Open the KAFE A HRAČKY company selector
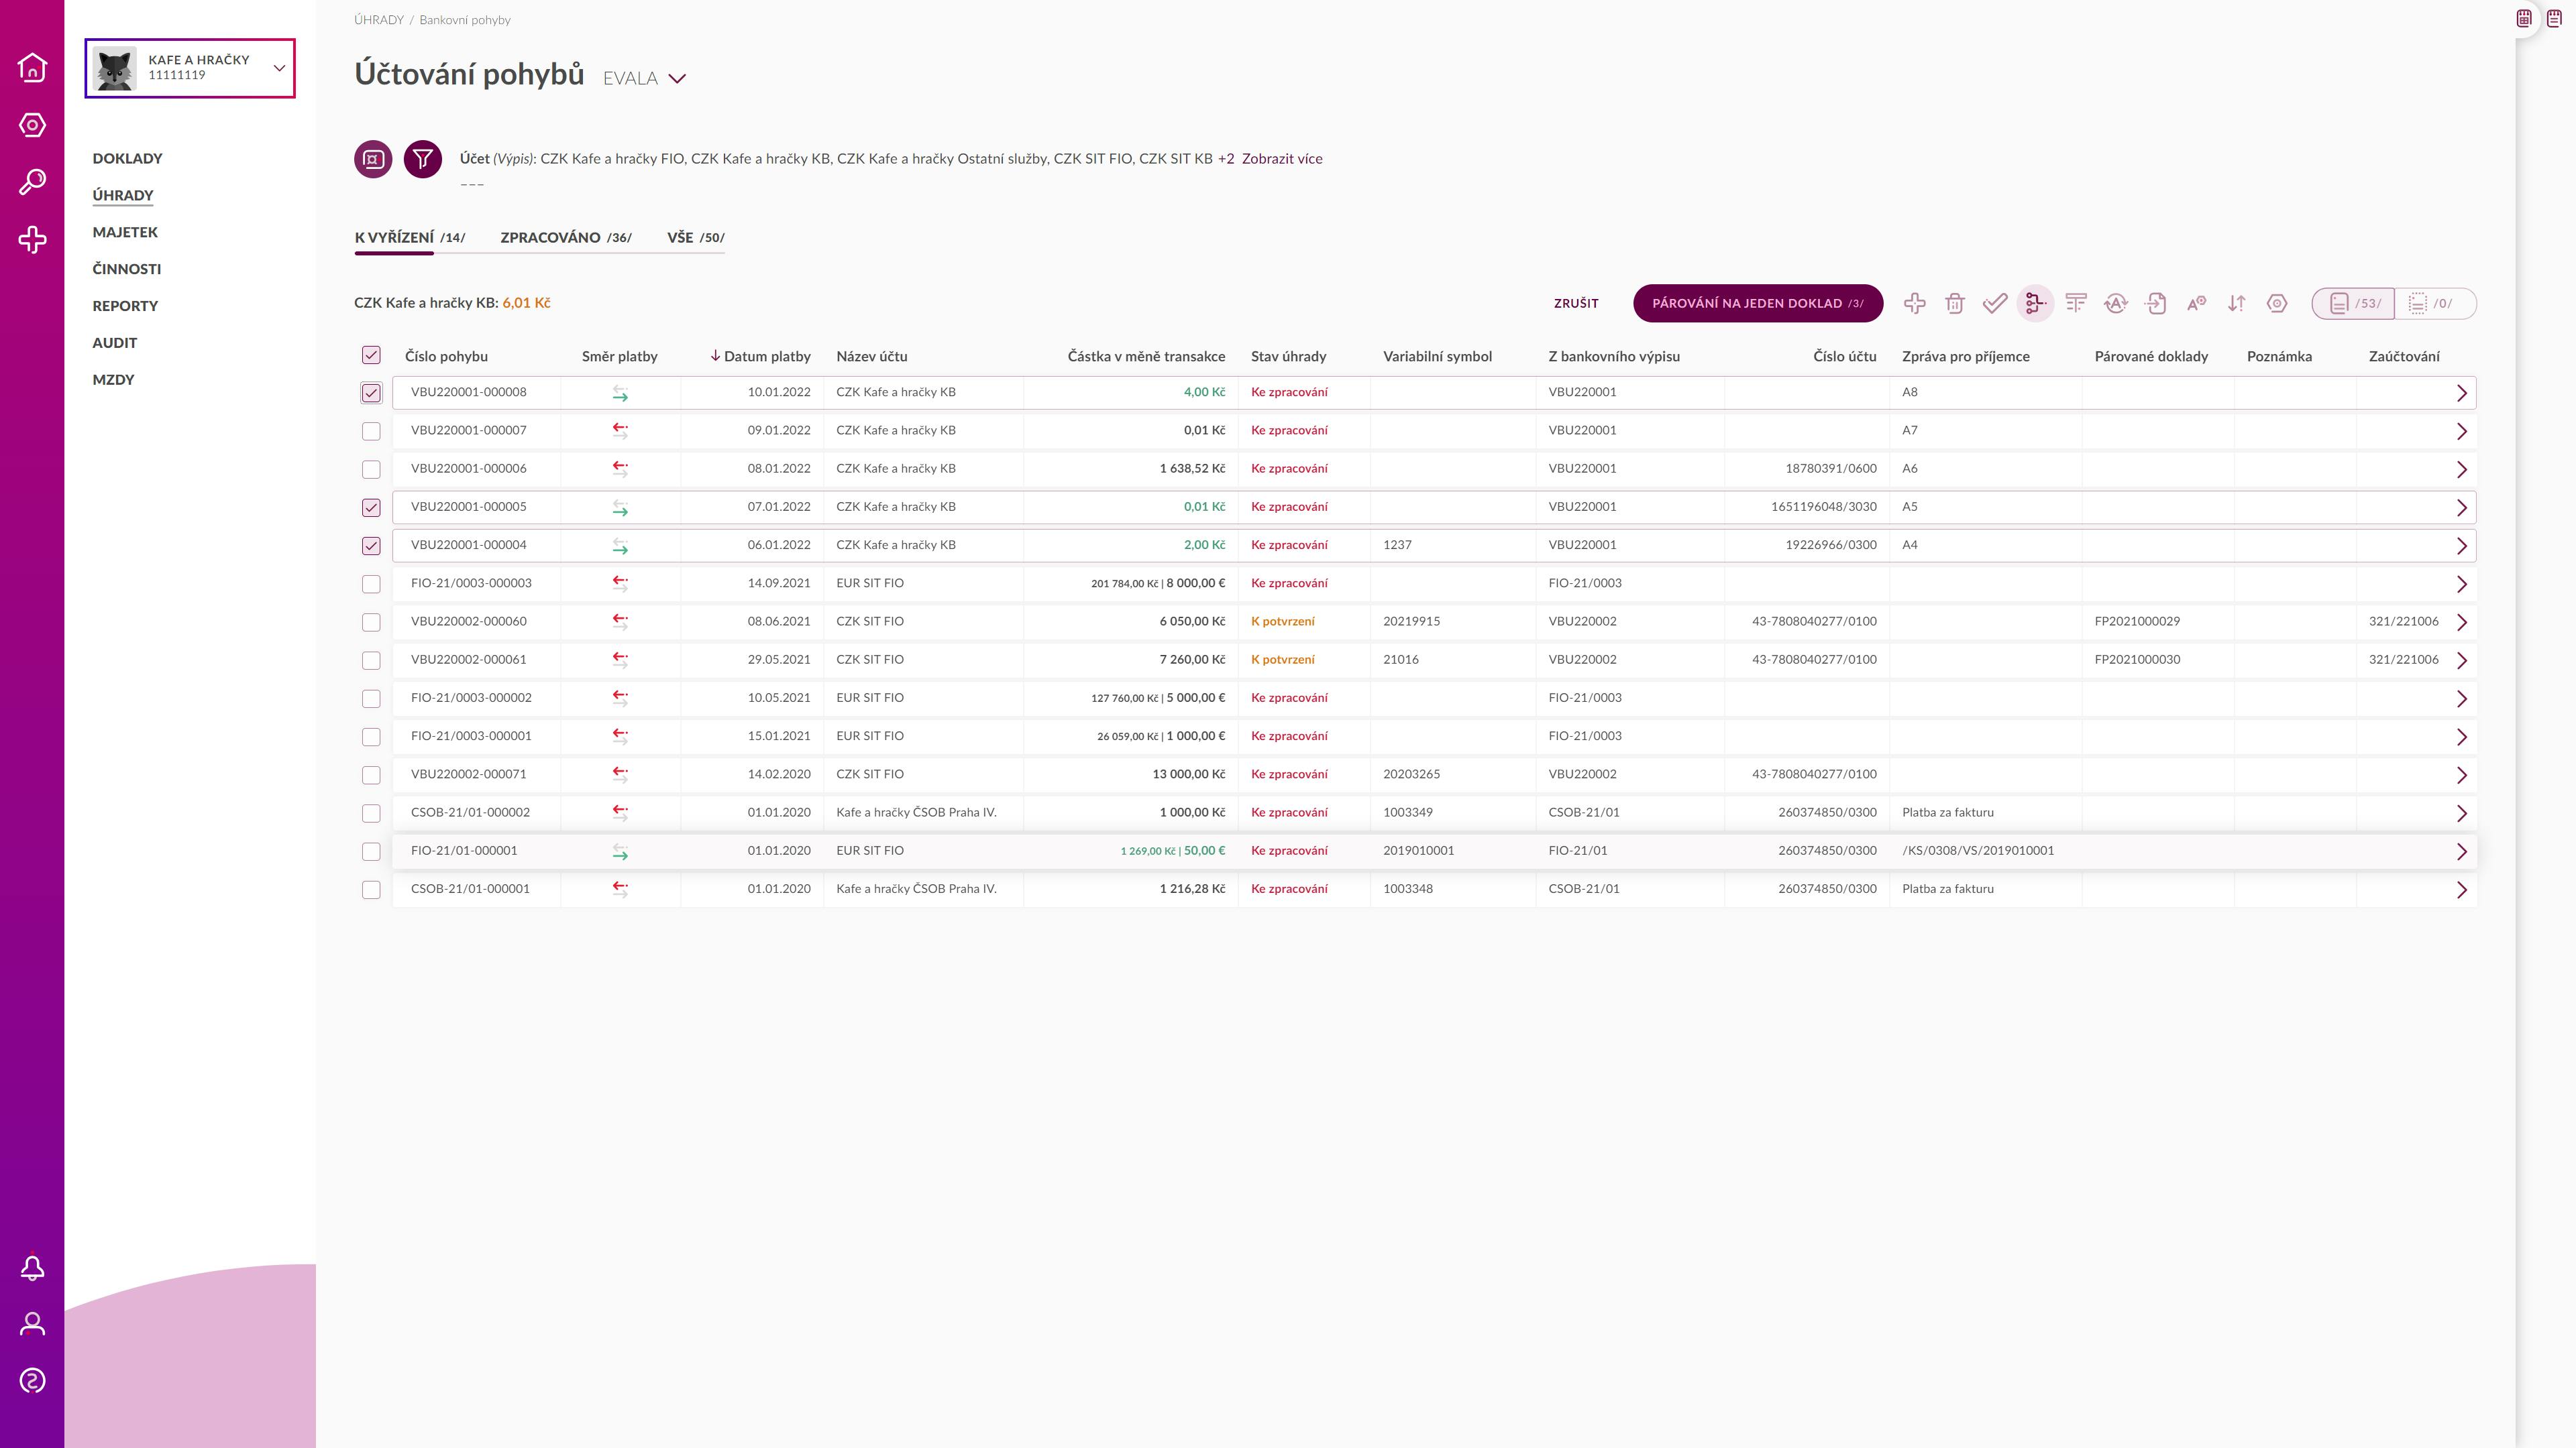The width and height of the screenshot is (2576, 1448). (x=190, y=68)
